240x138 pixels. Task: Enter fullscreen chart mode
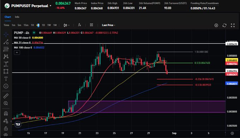(x=233, y=25)
